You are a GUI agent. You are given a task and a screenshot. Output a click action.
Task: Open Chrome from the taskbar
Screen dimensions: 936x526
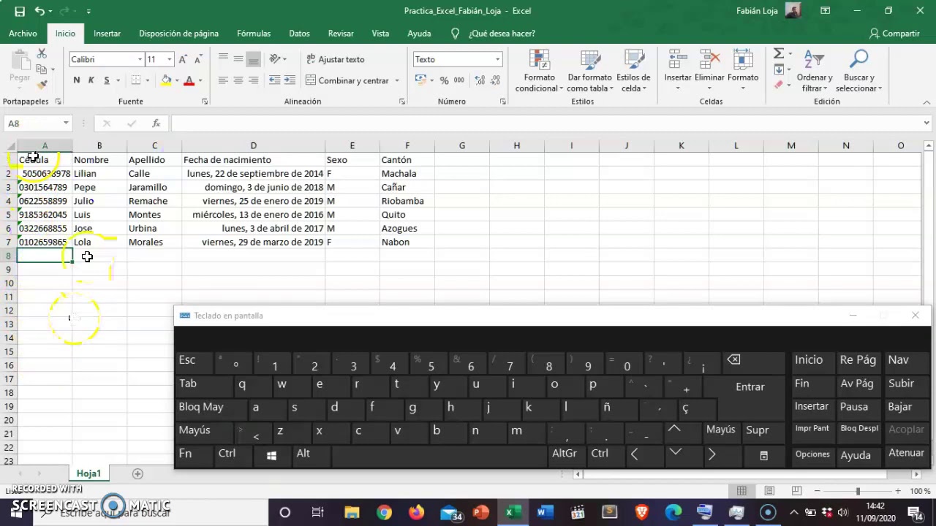[x=384, y=513]
